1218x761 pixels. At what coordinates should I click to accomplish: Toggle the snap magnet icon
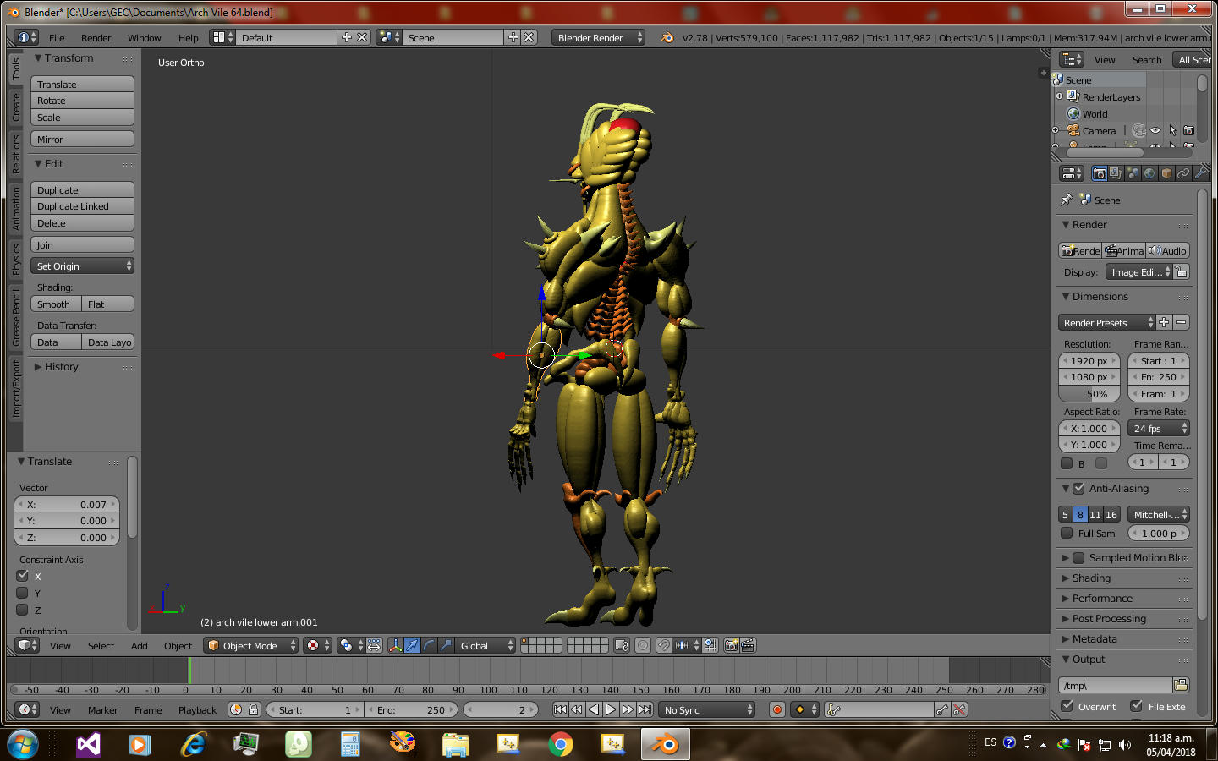point(664,645)
